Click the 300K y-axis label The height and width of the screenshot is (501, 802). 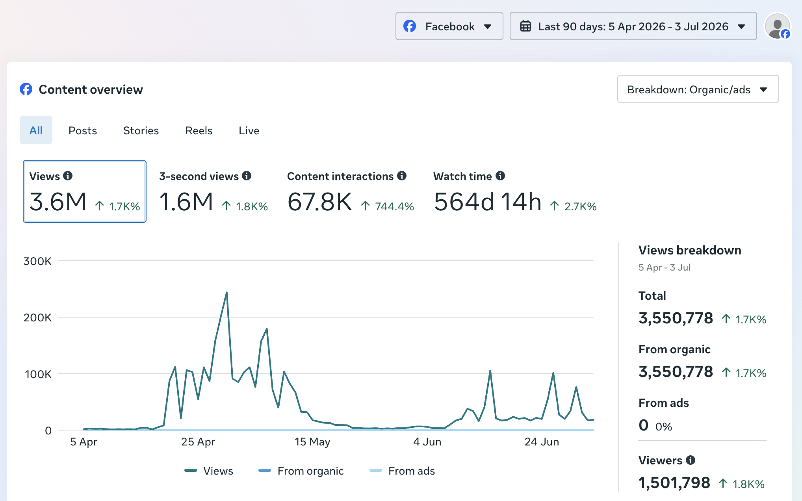[37, 261]
